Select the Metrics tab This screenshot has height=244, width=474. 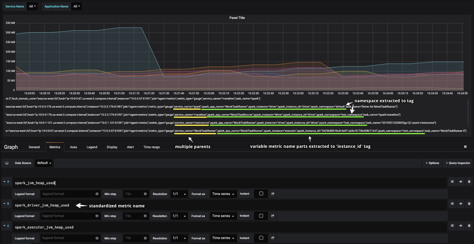pos(55,147)
